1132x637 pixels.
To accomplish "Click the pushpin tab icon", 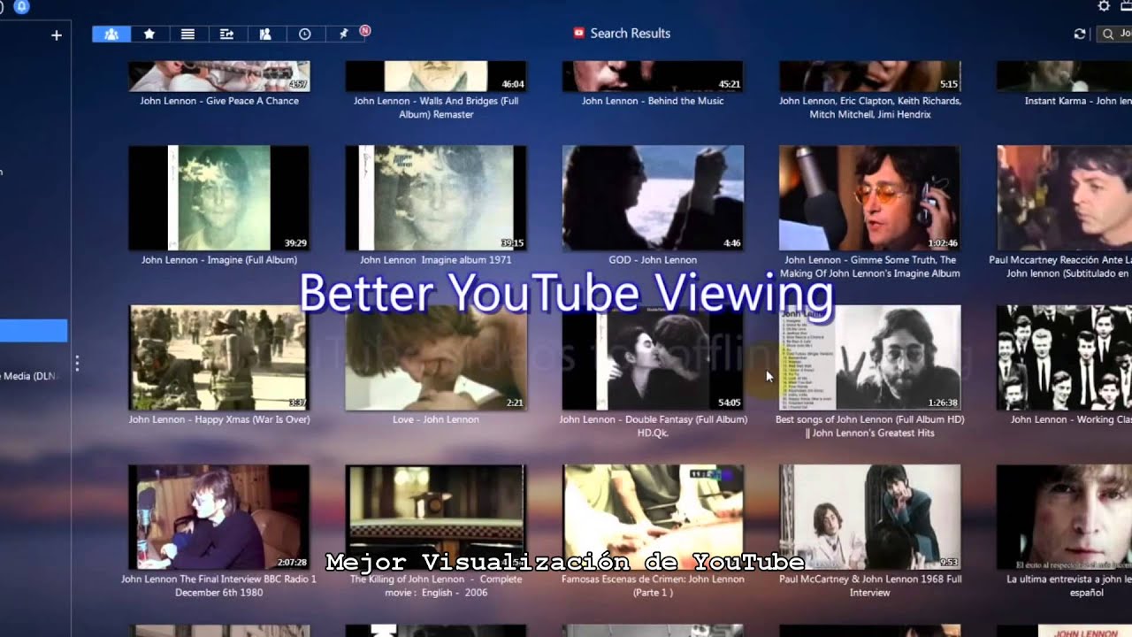I will point(343,34).
